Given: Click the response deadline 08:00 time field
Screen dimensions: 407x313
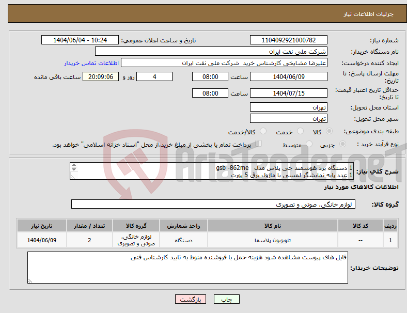Looking at the screenshot, I should click(x=210, y=76).
